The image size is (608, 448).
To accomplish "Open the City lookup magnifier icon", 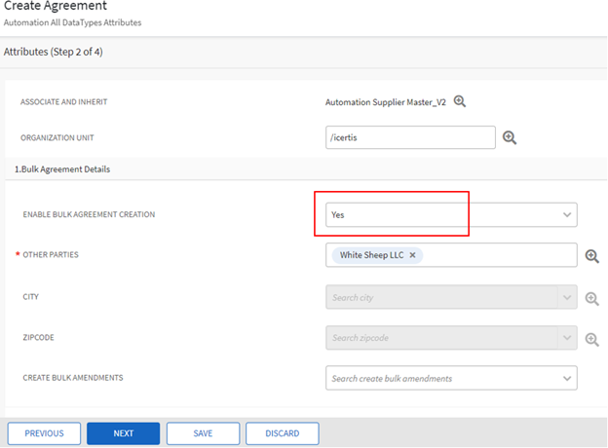I will pyautogui.click(x=591, y=298).
